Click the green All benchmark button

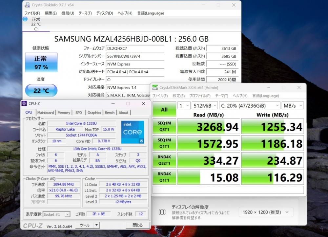(164, 109)
